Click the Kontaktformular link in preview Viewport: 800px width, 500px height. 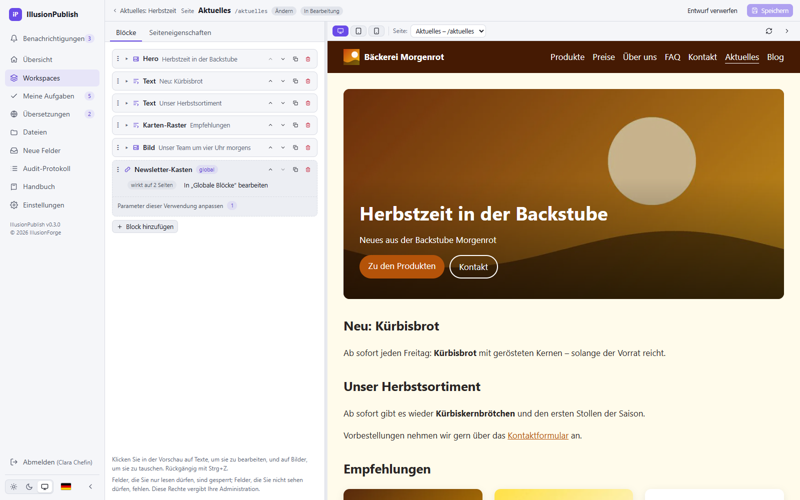coord(538,435)
